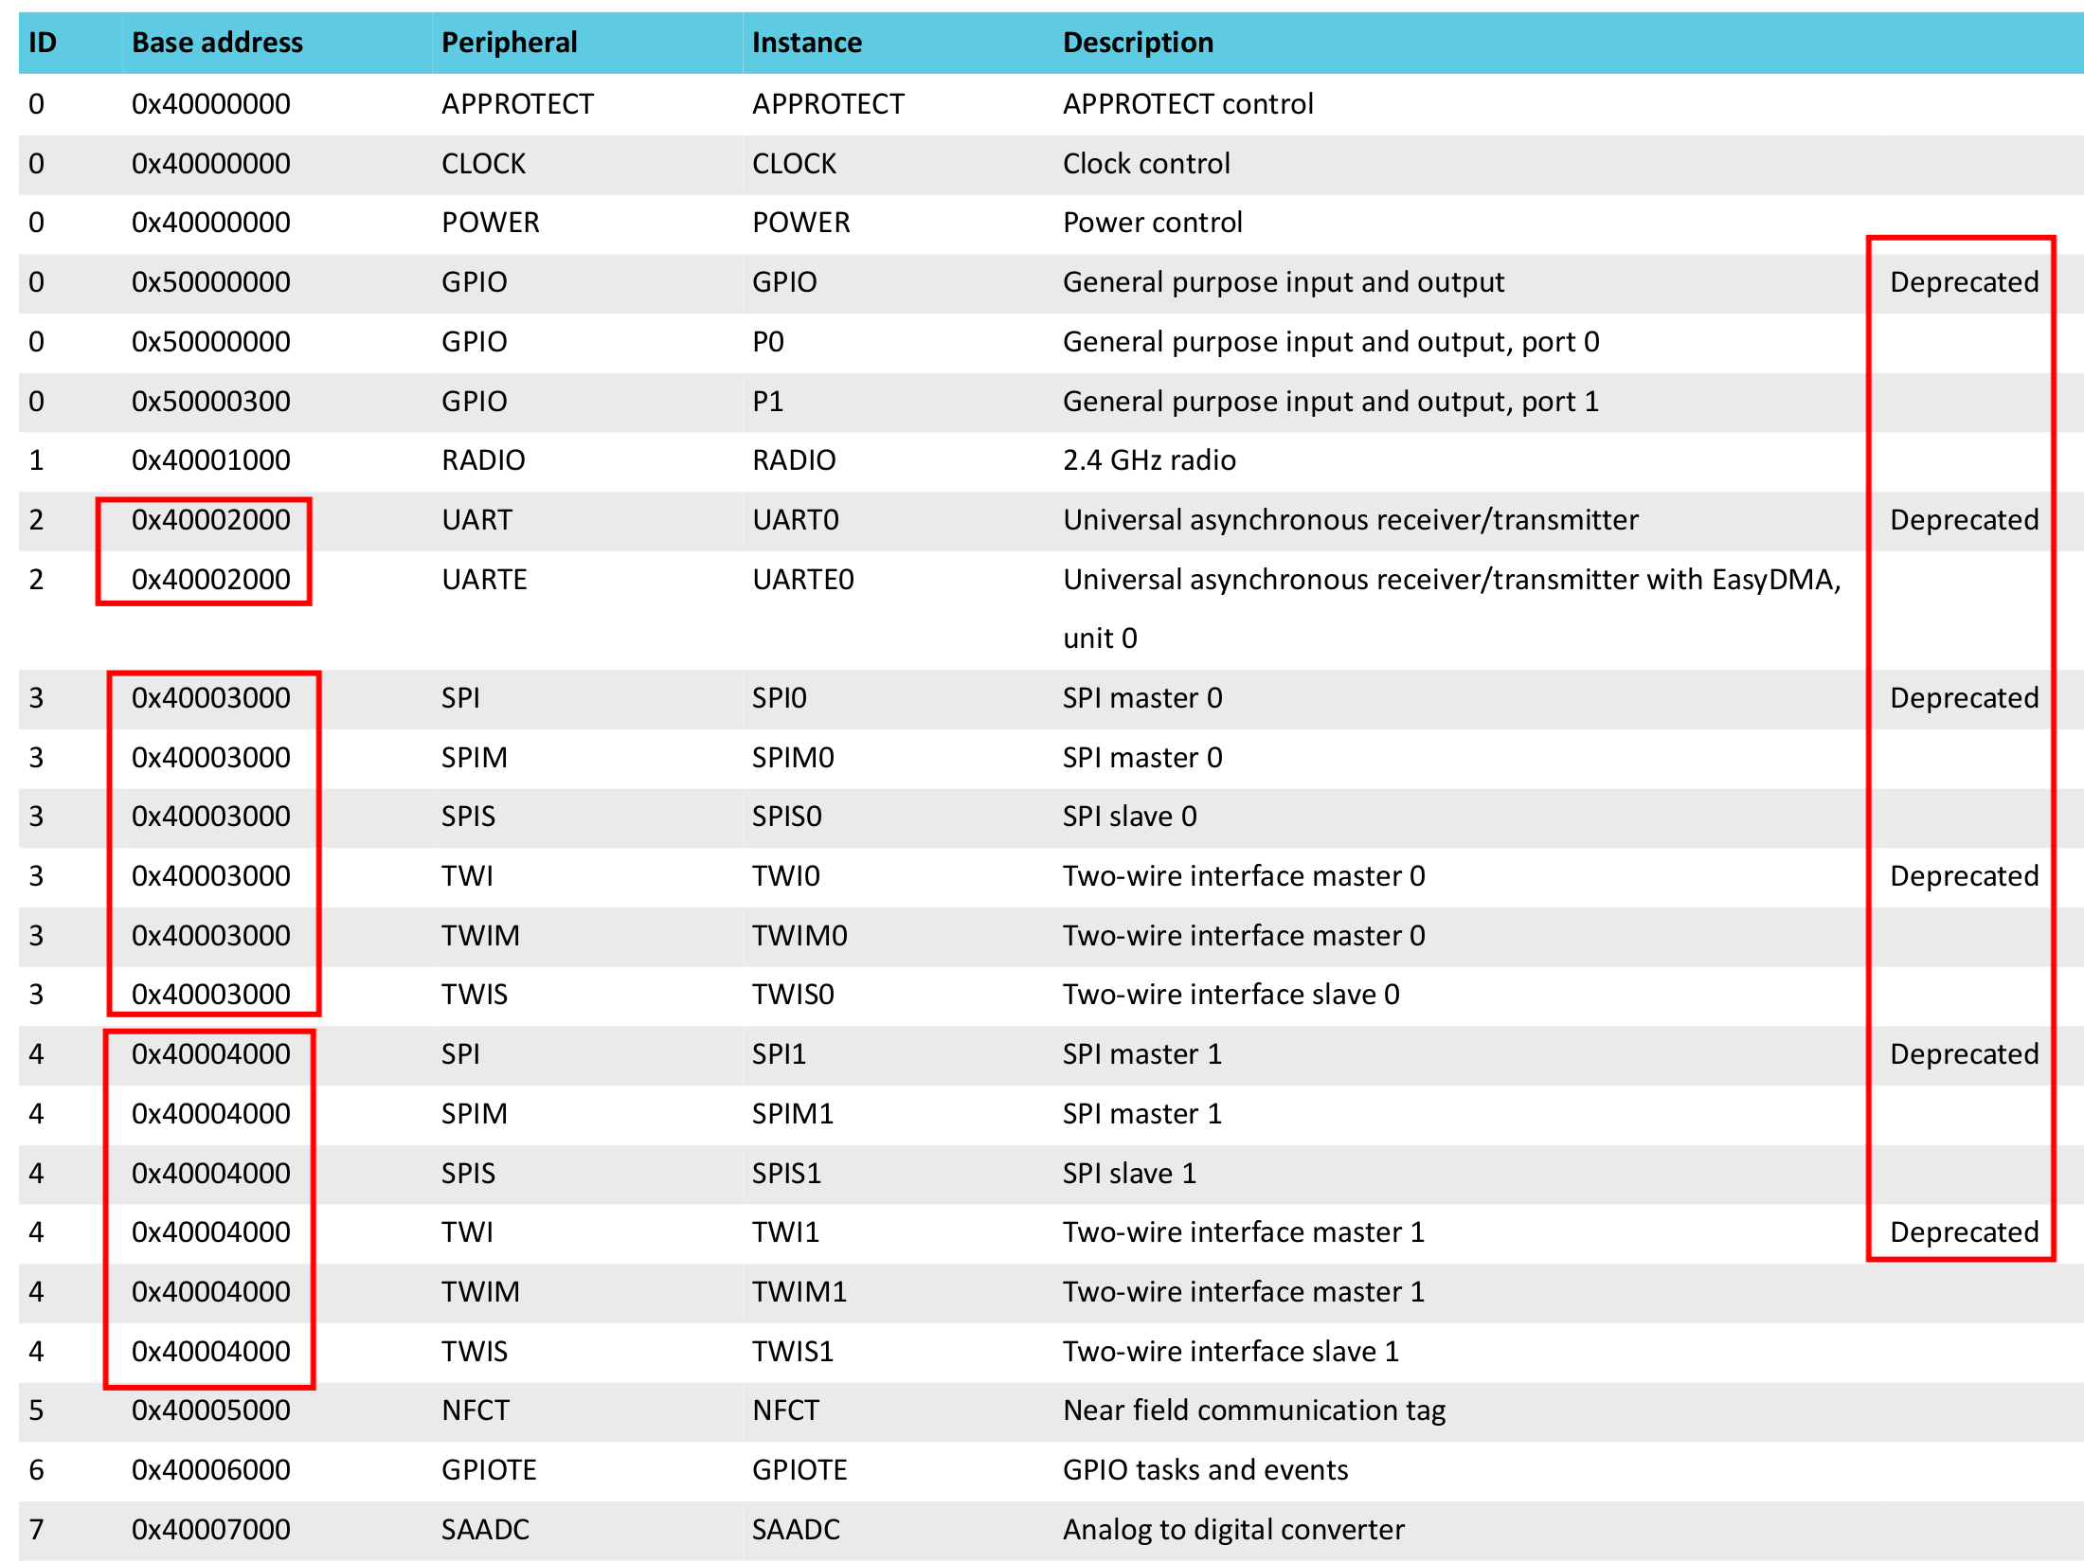Click the Peripheral column header
This screenshot has width=2084, height=1563.
tap(509, 43)
